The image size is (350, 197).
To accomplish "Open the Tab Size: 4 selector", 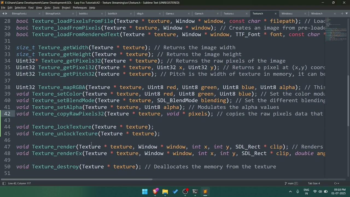I will pos(314,183).
